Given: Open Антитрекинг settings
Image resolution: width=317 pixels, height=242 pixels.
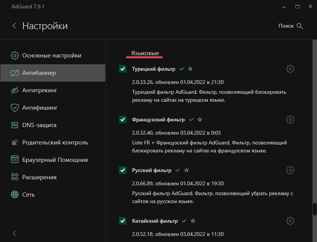Looking at the screenshot, I should (x=53, y=90).
